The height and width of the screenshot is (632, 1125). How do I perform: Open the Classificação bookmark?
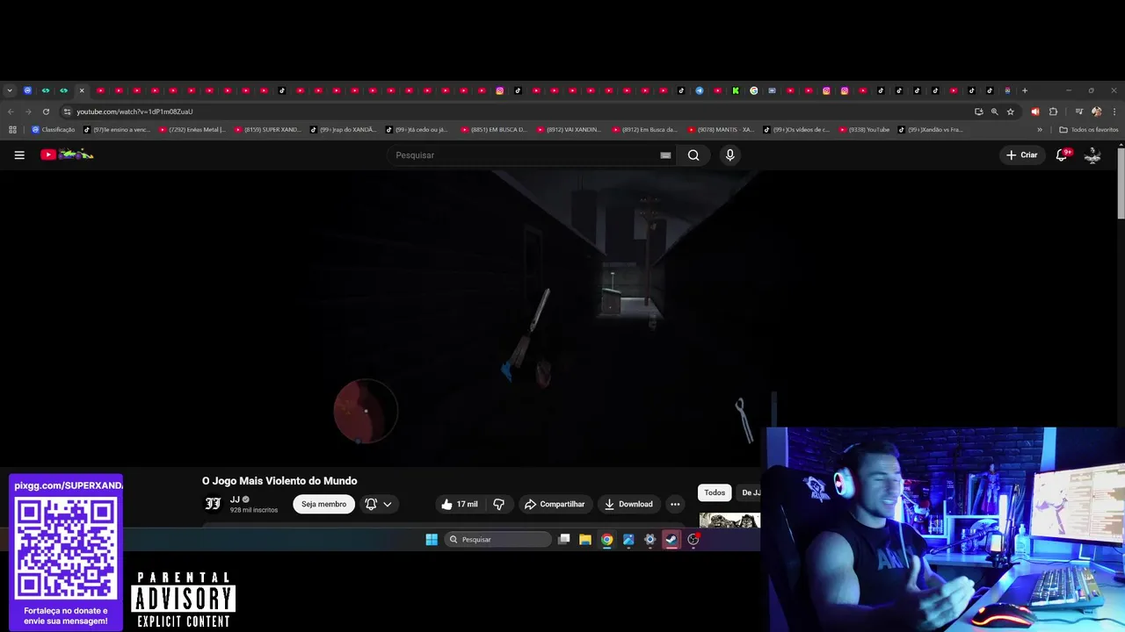[53, 129]
